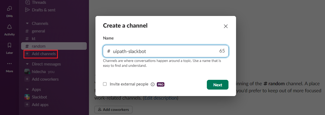Click the info icon next to Invite external people

152,84
